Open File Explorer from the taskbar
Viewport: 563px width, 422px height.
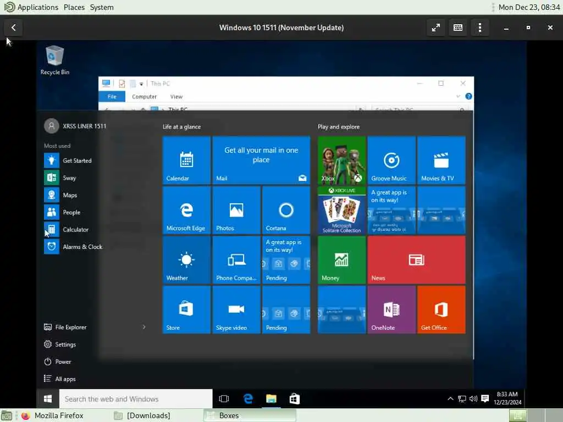point(271,399)
